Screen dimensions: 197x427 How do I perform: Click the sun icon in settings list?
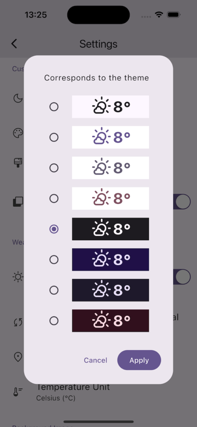tap(18, 277)
